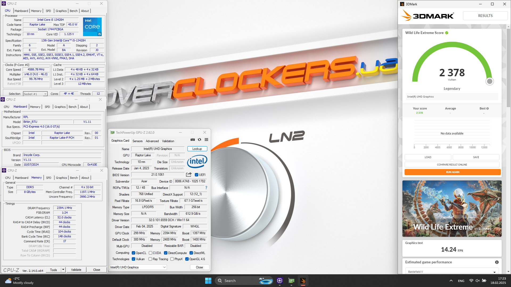
Task: Click RUN AGAIN in 3DMark
Action: [x=452, y=172]
